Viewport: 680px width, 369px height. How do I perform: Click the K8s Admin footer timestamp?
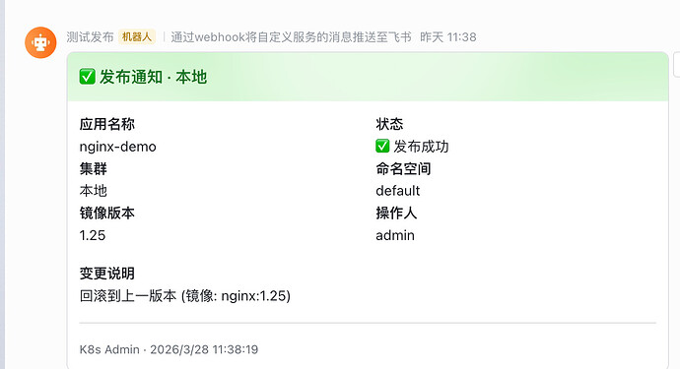point(169,349)
